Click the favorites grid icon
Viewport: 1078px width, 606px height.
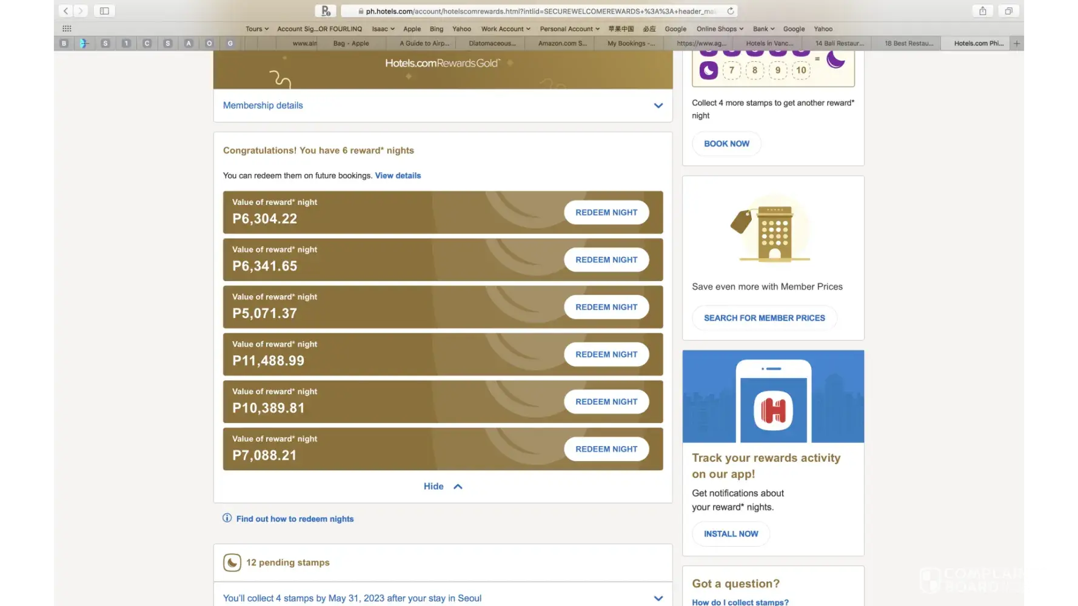point(67,28)
